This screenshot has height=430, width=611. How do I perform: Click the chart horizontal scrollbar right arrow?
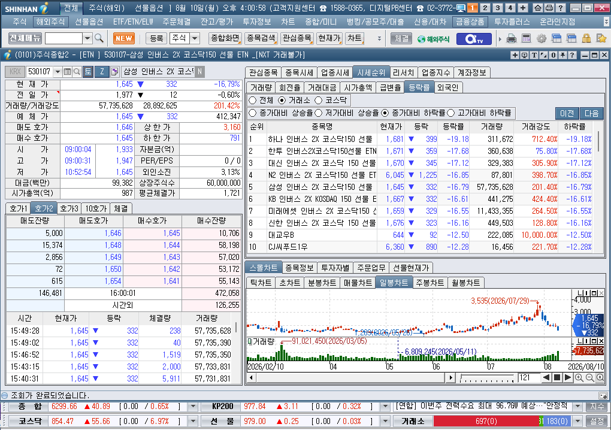tap(451, 377)
